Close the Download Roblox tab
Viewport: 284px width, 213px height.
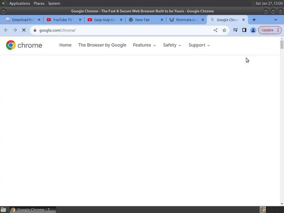[x=39, y=20]
